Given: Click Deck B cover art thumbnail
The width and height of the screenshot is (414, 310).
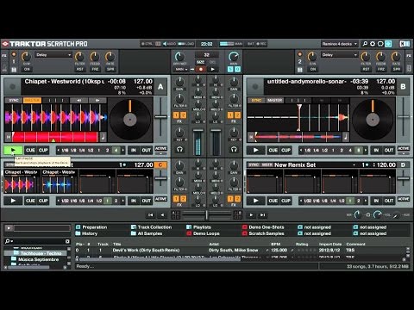Looking at the screenshot, I should (255, 86).
